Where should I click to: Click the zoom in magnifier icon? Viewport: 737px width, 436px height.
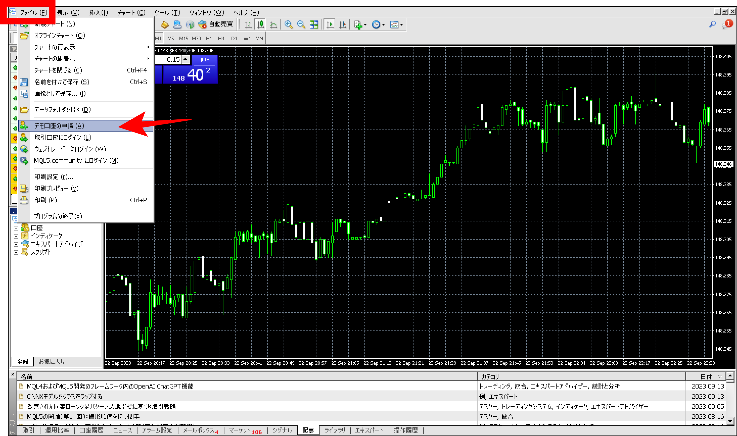point(288,24)
